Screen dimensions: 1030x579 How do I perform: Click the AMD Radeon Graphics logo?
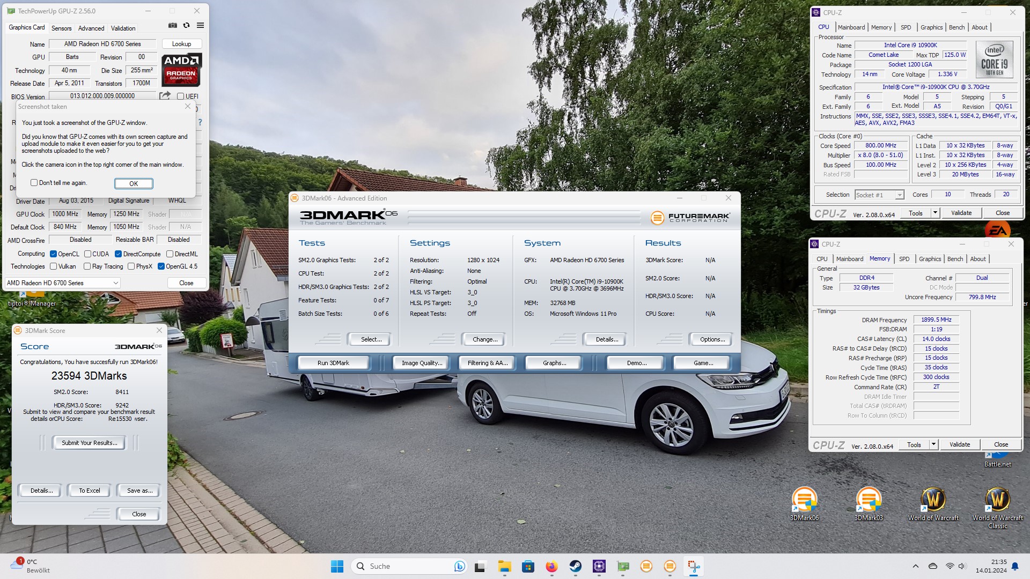pos(181,70)
